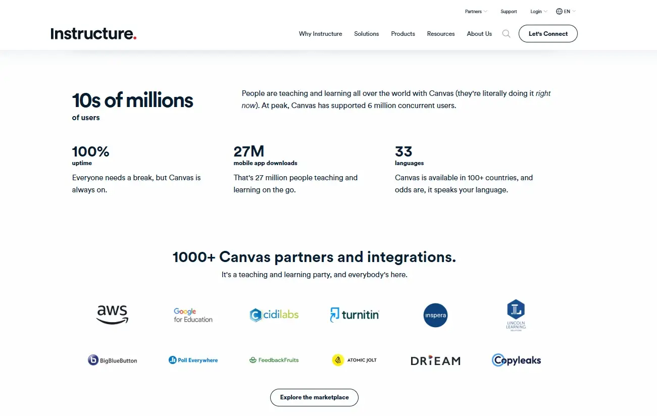Screen dimensions: 657x416
Task: Click 'mobile app downloads' label
Action: [x=265, y=163]
